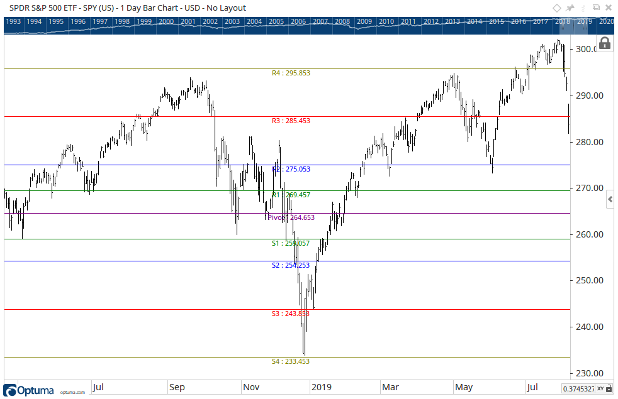Expand the side panel arrow on the right edge
Screen dimensions: 618x399
tap(610, 200)
